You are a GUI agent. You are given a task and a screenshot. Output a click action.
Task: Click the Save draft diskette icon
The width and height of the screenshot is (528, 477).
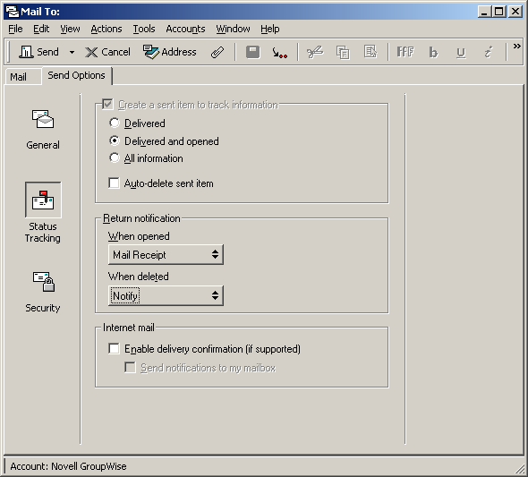[253, 52]
